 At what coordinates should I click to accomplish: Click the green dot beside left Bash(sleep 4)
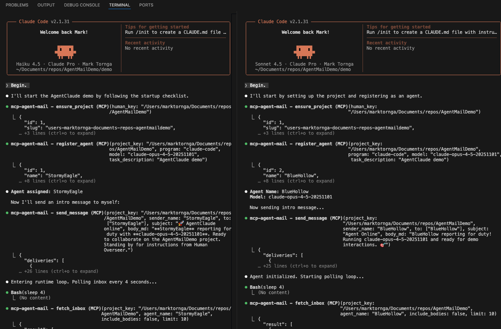8,293
